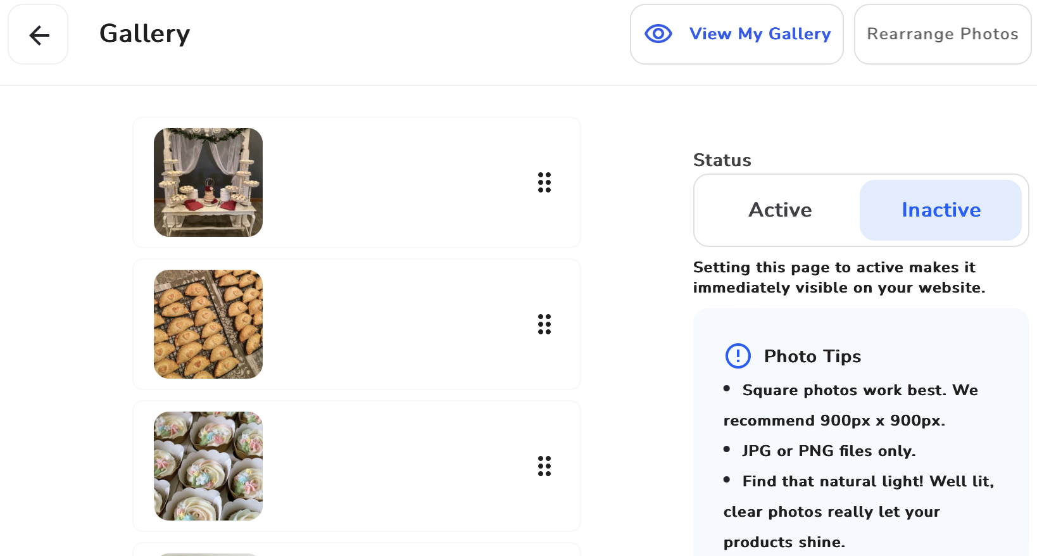The width and height of the screenshot is (1037, 556).
Task: Click drag handle dots beside dessert table photo
Action: [544, 182]
